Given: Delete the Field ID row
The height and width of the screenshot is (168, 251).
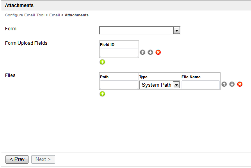Looking at the screenshot, I should 158,52.
